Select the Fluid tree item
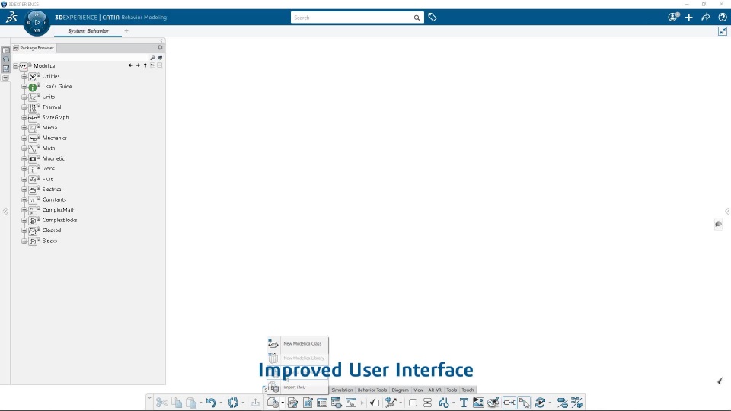Viewport: 731px width, 411px height. [48, 179]
